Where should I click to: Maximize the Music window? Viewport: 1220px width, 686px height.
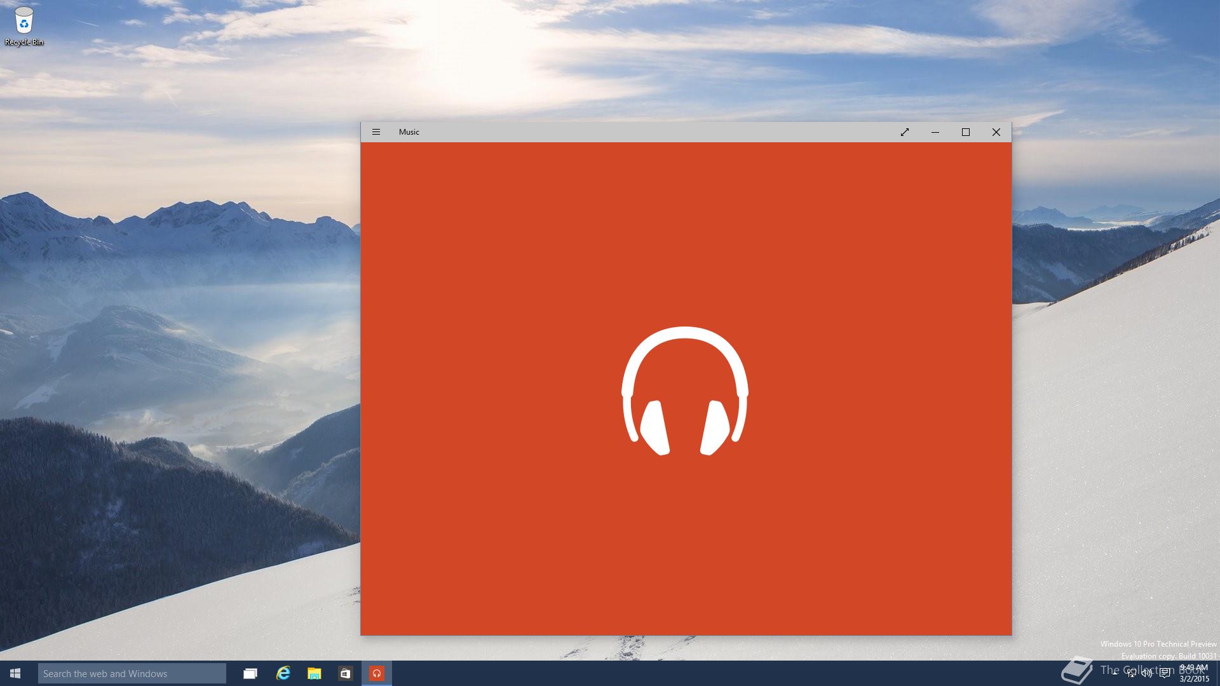[966, 132]
